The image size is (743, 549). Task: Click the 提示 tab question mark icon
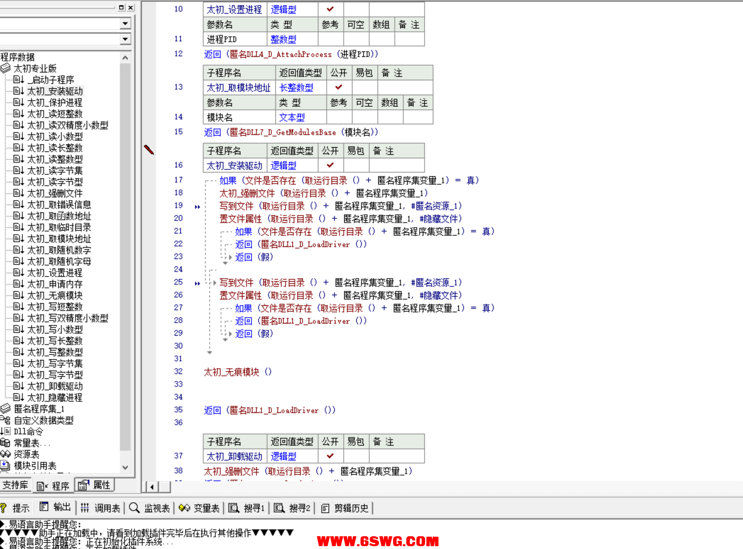[x=3, y=508]
